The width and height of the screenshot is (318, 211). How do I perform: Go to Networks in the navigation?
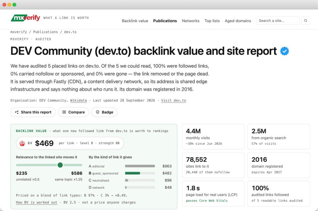point(190,21)
